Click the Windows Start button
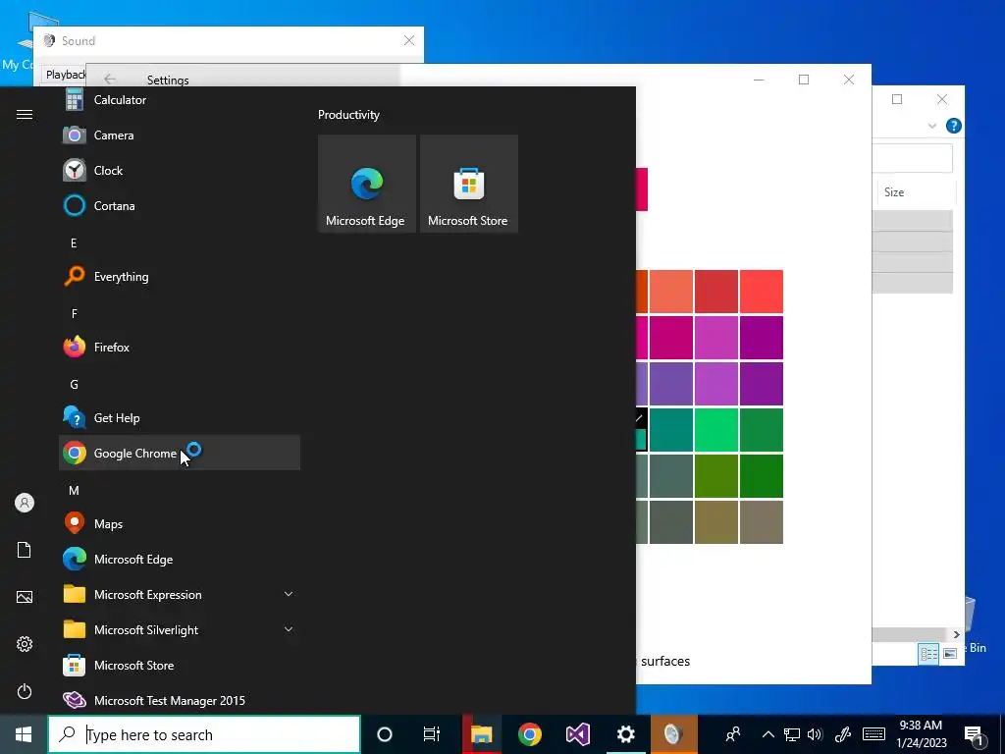 tap(24, 734)
